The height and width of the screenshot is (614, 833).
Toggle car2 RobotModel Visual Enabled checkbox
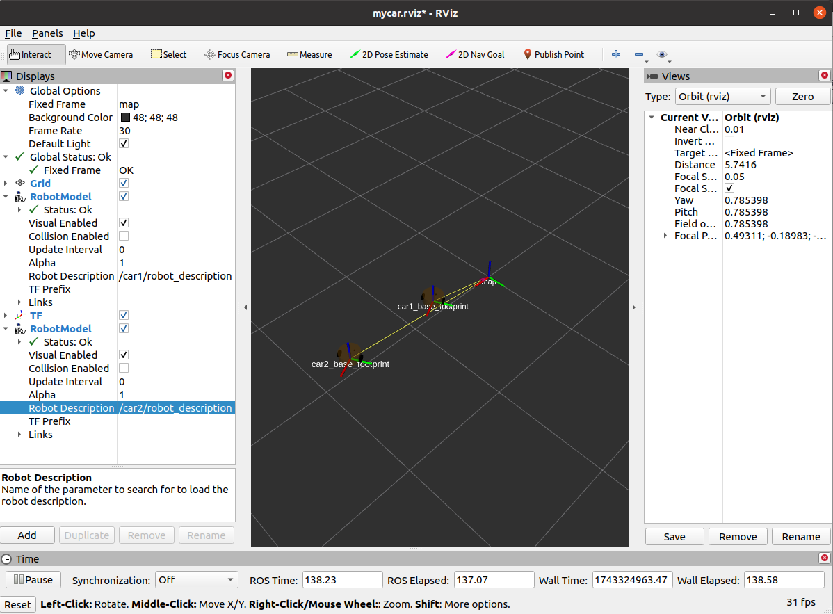pyautogui.click(x=124, y=355)
